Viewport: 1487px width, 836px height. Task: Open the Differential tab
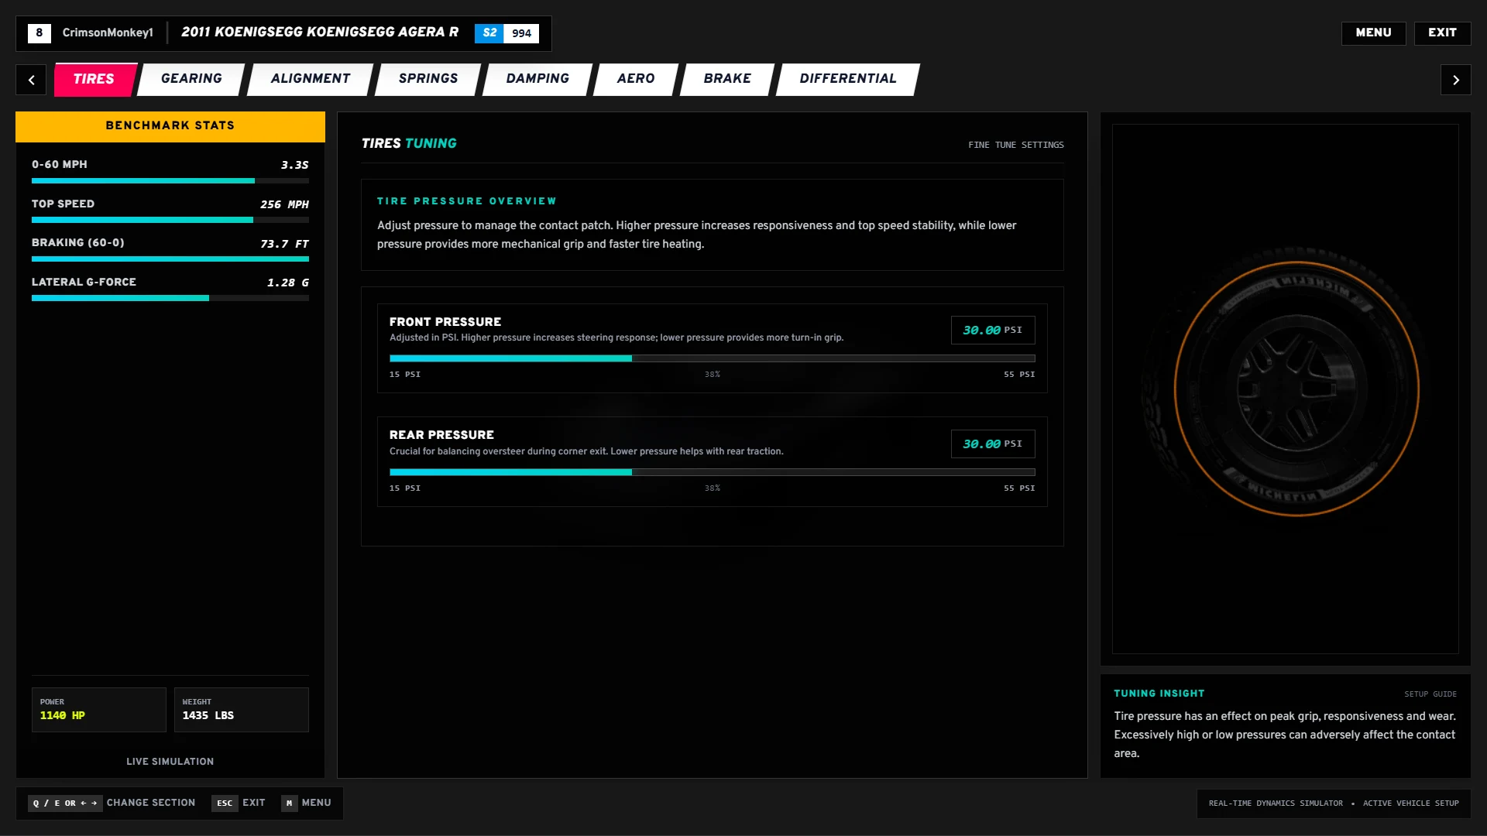(x=847, y=79)
